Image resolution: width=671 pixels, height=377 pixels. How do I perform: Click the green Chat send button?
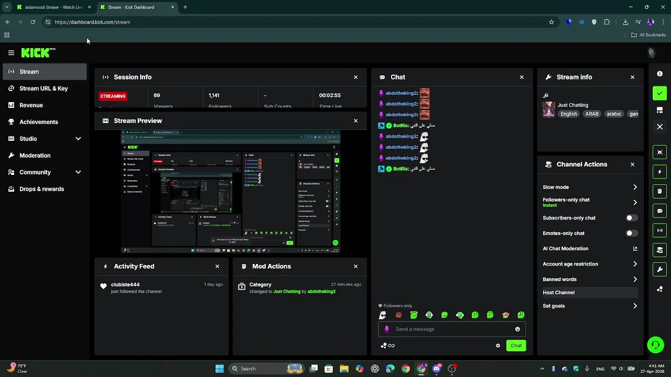click(x=516, y=346)
